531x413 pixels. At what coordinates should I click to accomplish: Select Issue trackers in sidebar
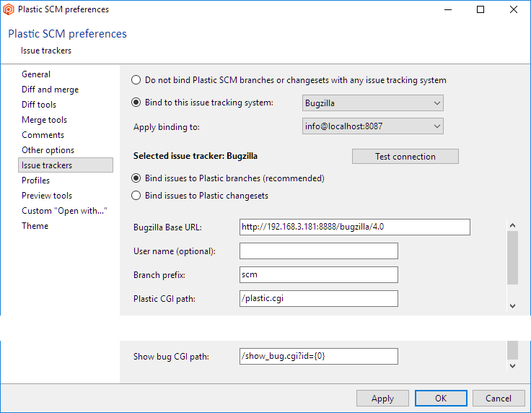click(x=66, y=165)
